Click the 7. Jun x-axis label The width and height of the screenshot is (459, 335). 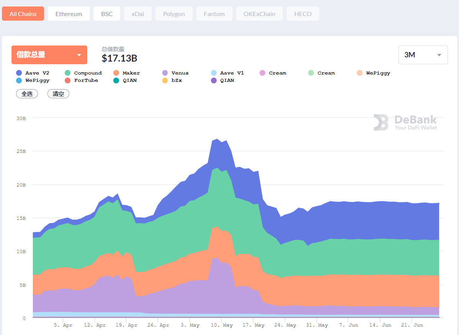click(x=349, y=325)
